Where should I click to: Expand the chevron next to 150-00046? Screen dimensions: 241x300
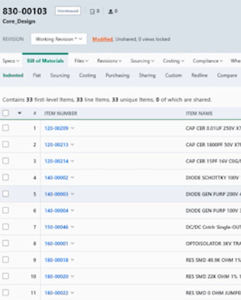(x=72, y=227)
